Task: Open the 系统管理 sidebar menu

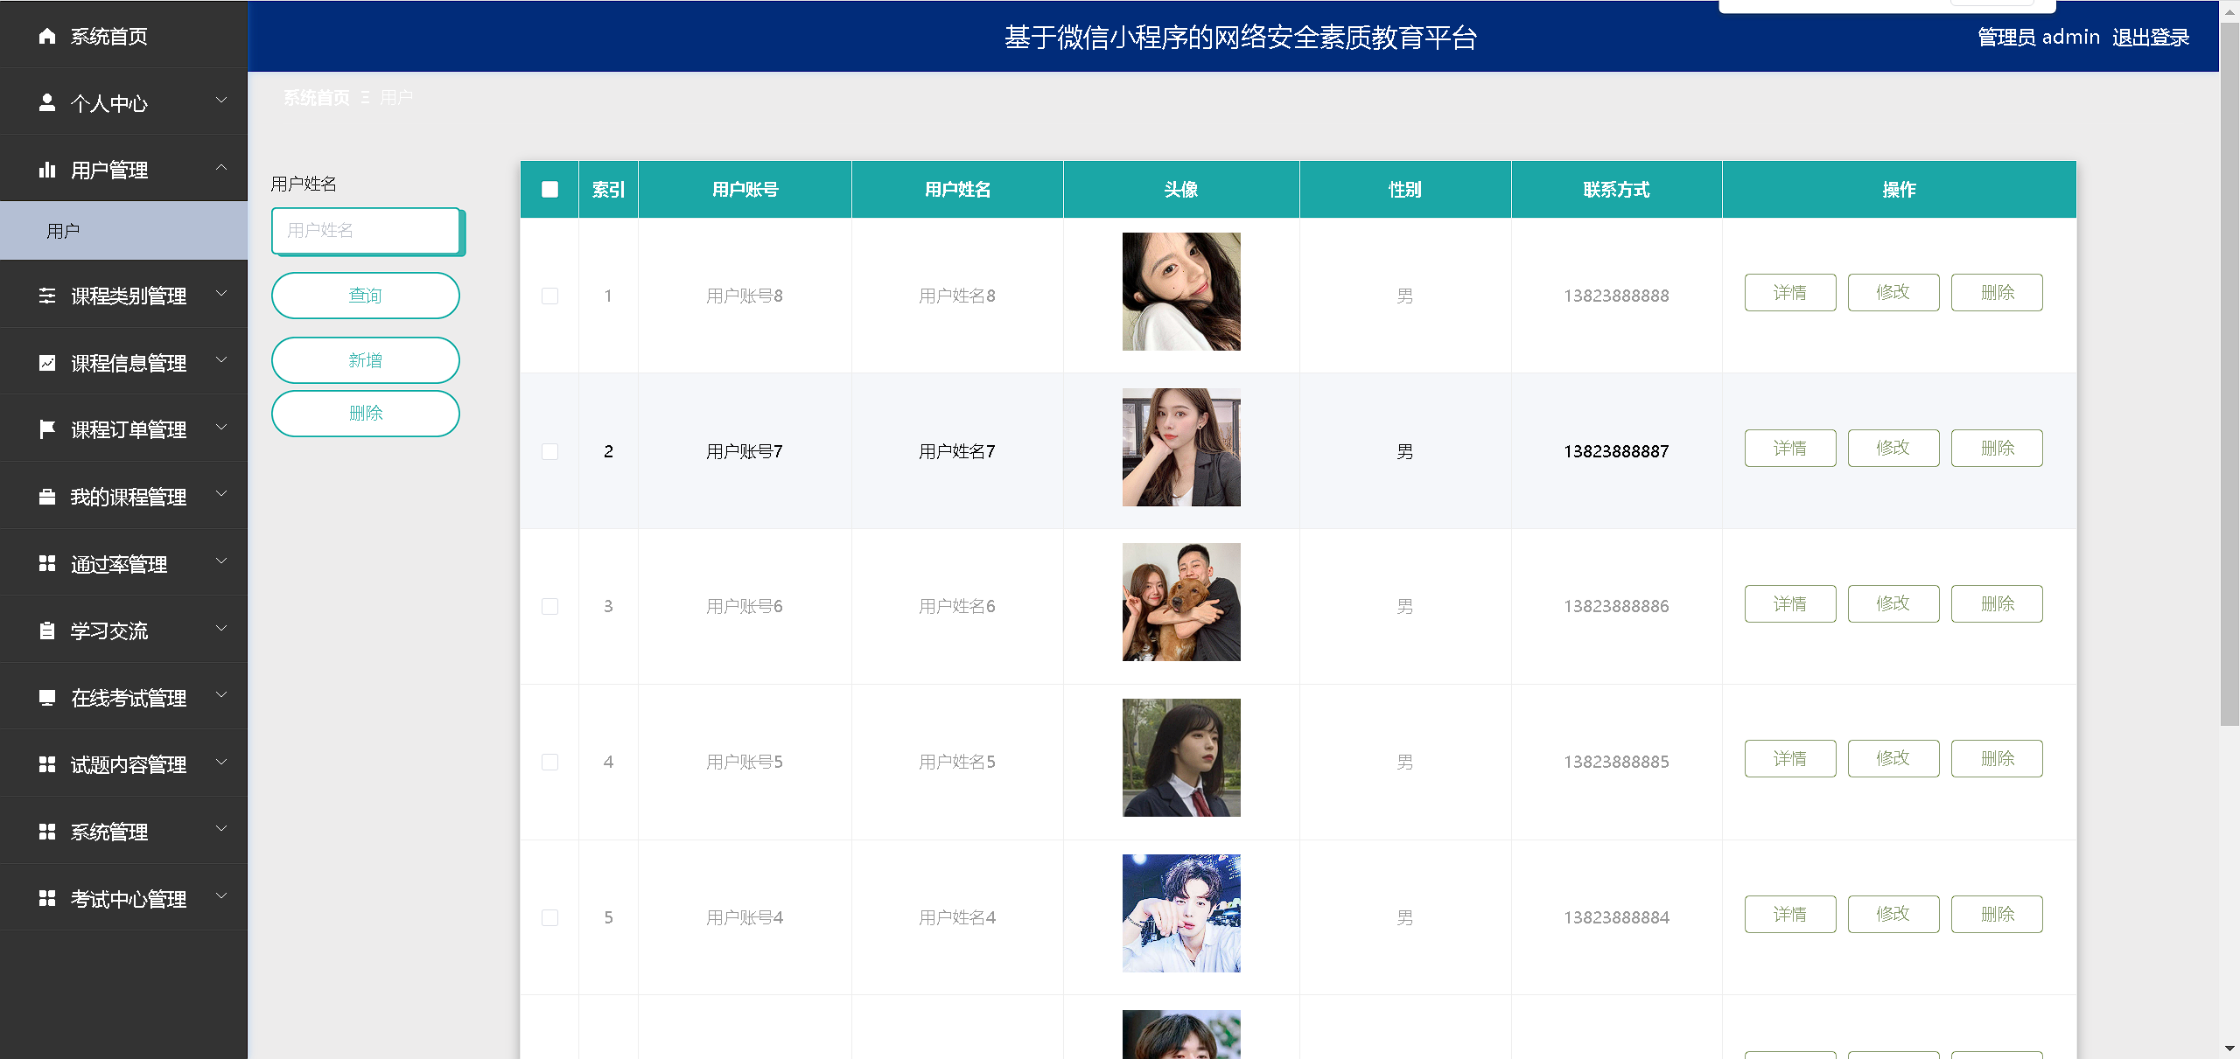Action: [x=109, y=832]
